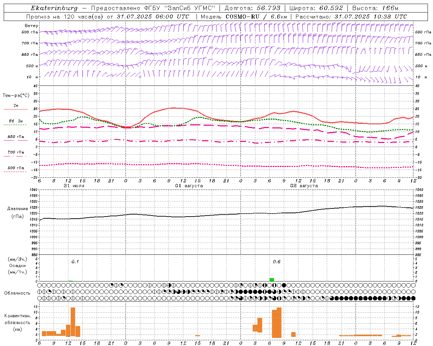Click the Высота: 166м value
This screenshot has width=433, height=346.
pyautogui.click(x=375, y=8)
